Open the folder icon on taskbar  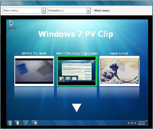point(18,123)
